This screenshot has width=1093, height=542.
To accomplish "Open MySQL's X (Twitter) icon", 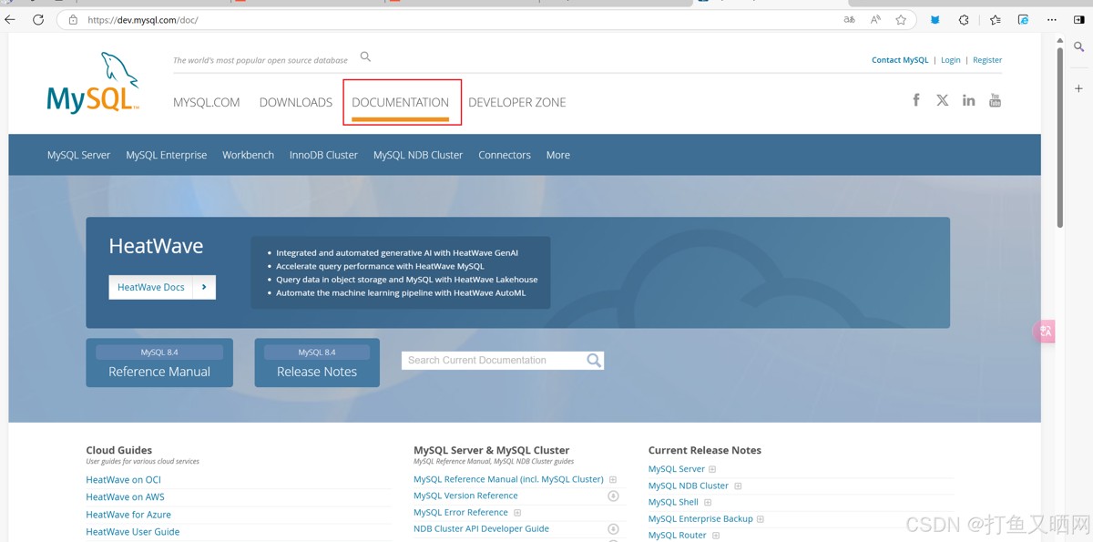I will 943,100.
